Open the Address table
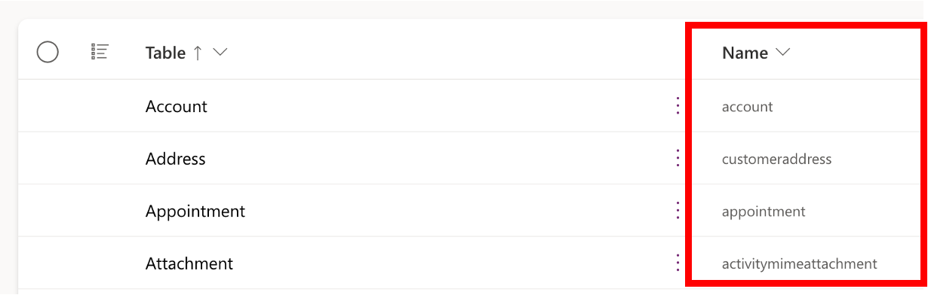 [x=175, y=159]
